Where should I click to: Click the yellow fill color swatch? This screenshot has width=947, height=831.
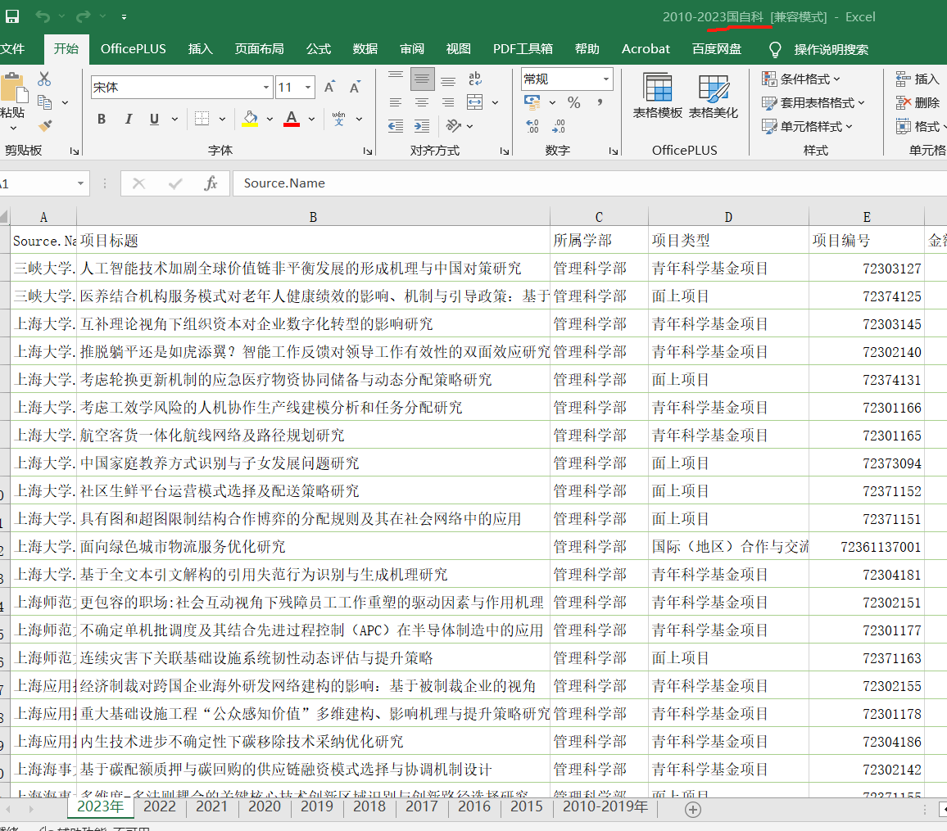(251, 120)
